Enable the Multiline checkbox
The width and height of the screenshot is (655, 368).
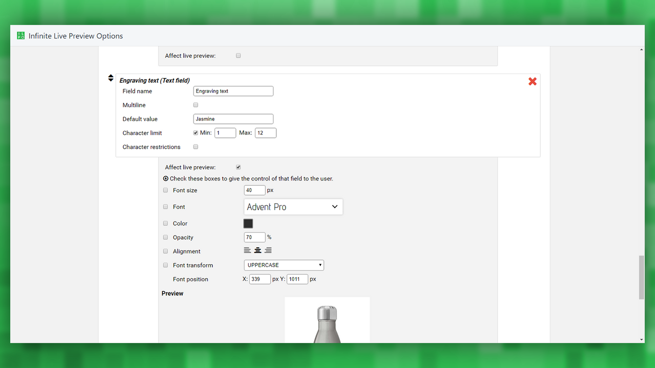(x=195, y=105)
